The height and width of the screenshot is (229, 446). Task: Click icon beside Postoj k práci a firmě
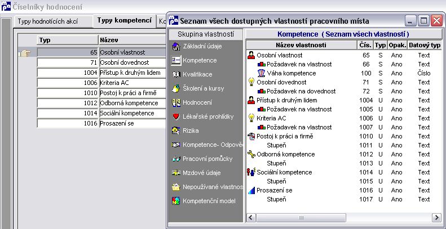pyautogui.click(x=251, y=136)
